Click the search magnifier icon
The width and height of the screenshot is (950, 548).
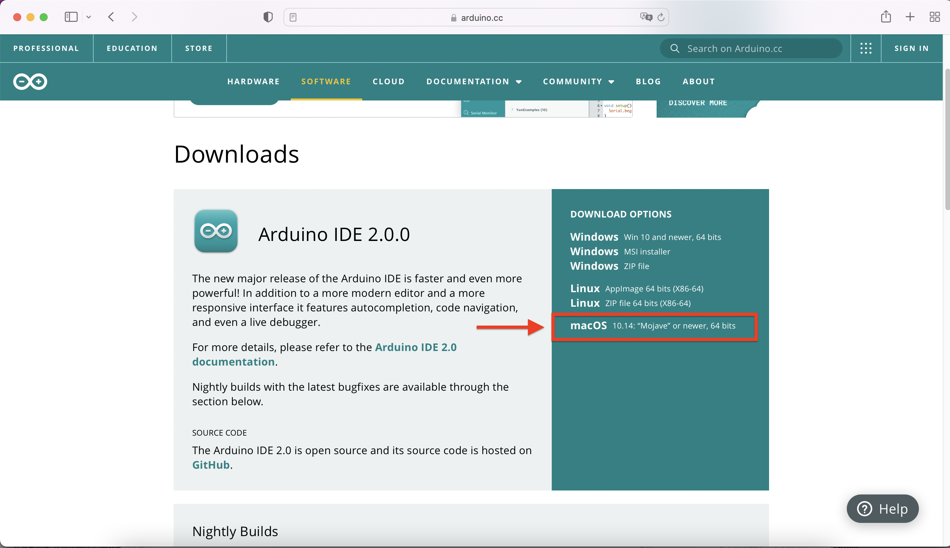(x=675, y=48)
